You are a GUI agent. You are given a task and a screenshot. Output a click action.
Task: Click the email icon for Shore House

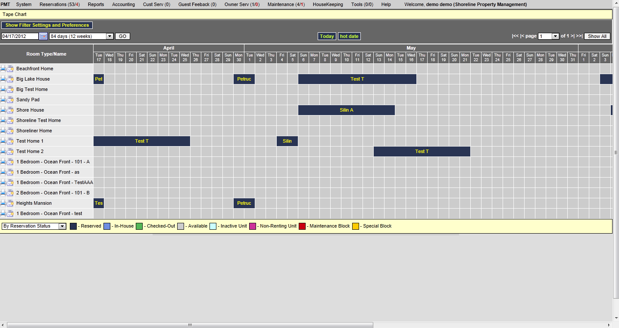(x=10, y=110)
